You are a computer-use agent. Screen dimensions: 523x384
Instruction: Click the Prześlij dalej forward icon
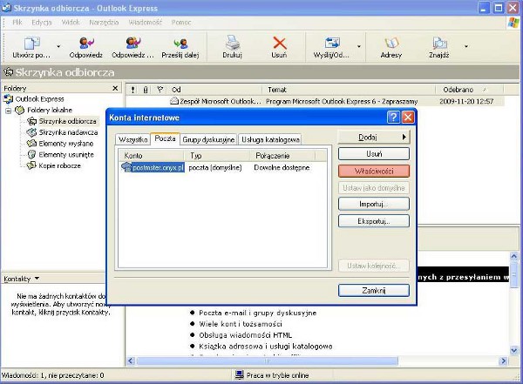point(180,44)
